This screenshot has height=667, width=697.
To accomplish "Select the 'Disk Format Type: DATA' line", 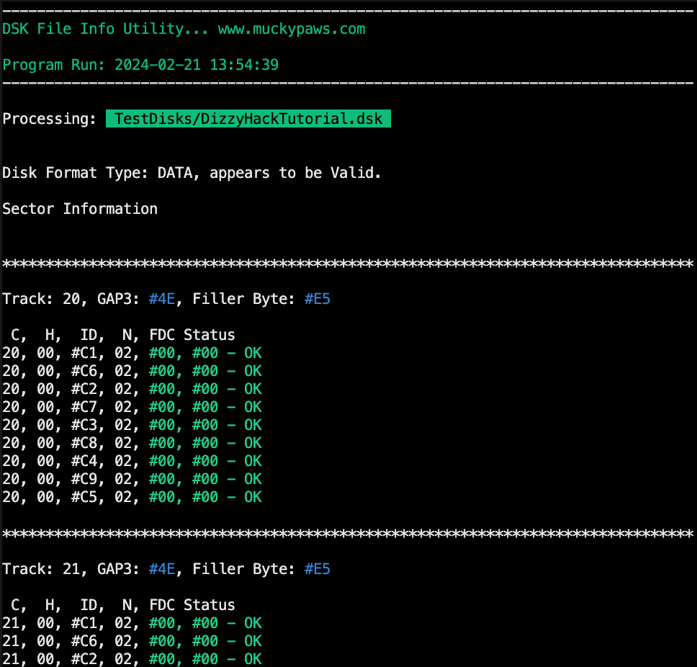I will click(192, 173).
